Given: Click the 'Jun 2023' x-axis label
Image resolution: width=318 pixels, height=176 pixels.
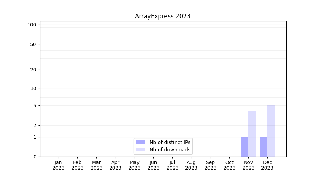Looking at the screenshot, I should pyautogui.click(x=153, y=165).
